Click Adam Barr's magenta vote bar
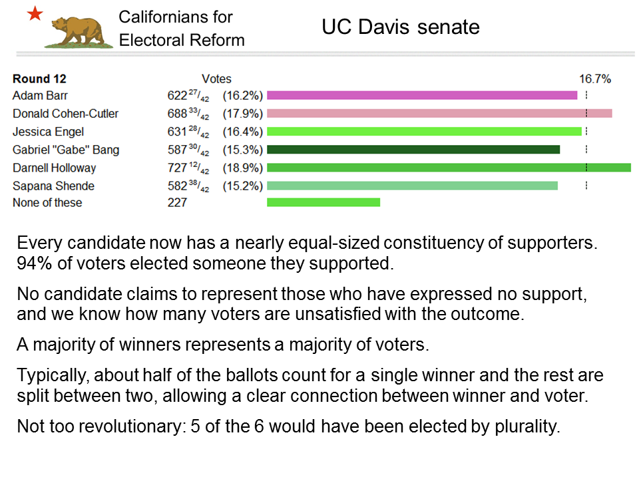The height and width of the screenshot is (479, 639). point(422,95)
